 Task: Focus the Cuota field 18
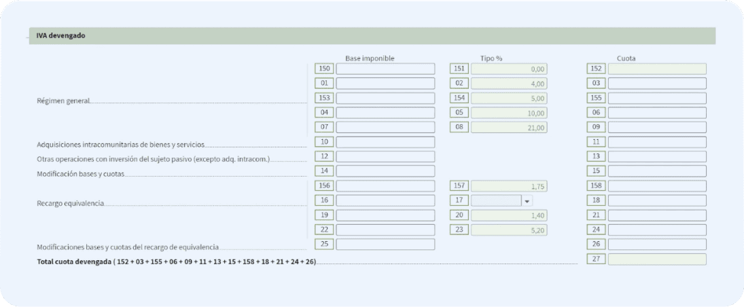[657, 201]
